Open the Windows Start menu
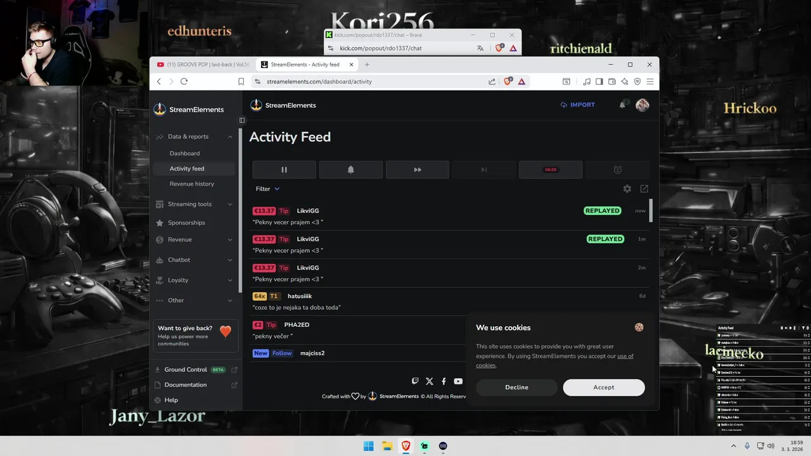Screen dimensions: 811x456 368,446
